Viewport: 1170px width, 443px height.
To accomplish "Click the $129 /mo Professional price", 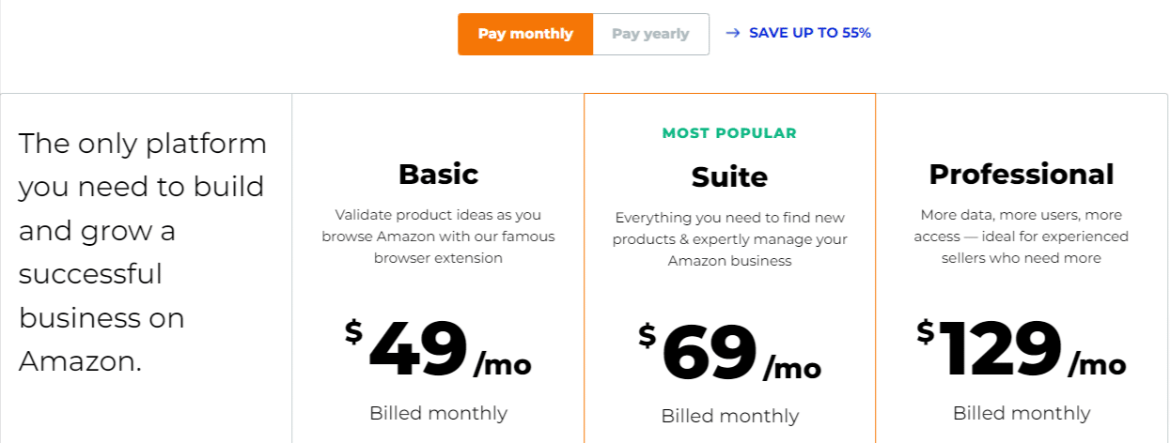I will [x=1022, y=348].
